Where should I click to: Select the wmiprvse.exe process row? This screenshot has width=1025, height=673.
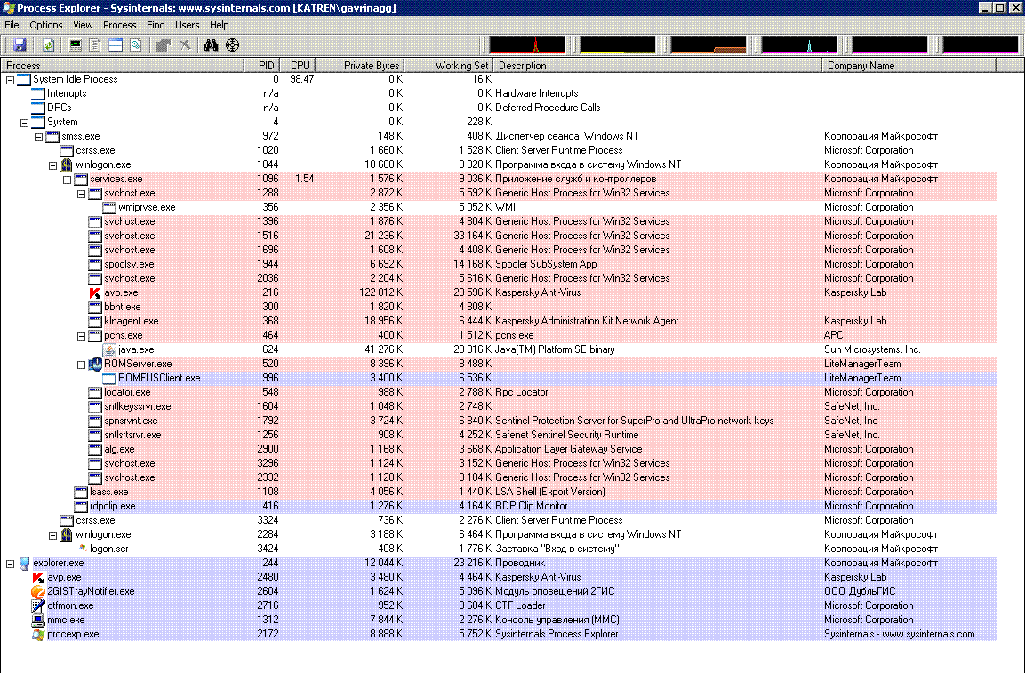pyautogui.click(x=498, y=207)
